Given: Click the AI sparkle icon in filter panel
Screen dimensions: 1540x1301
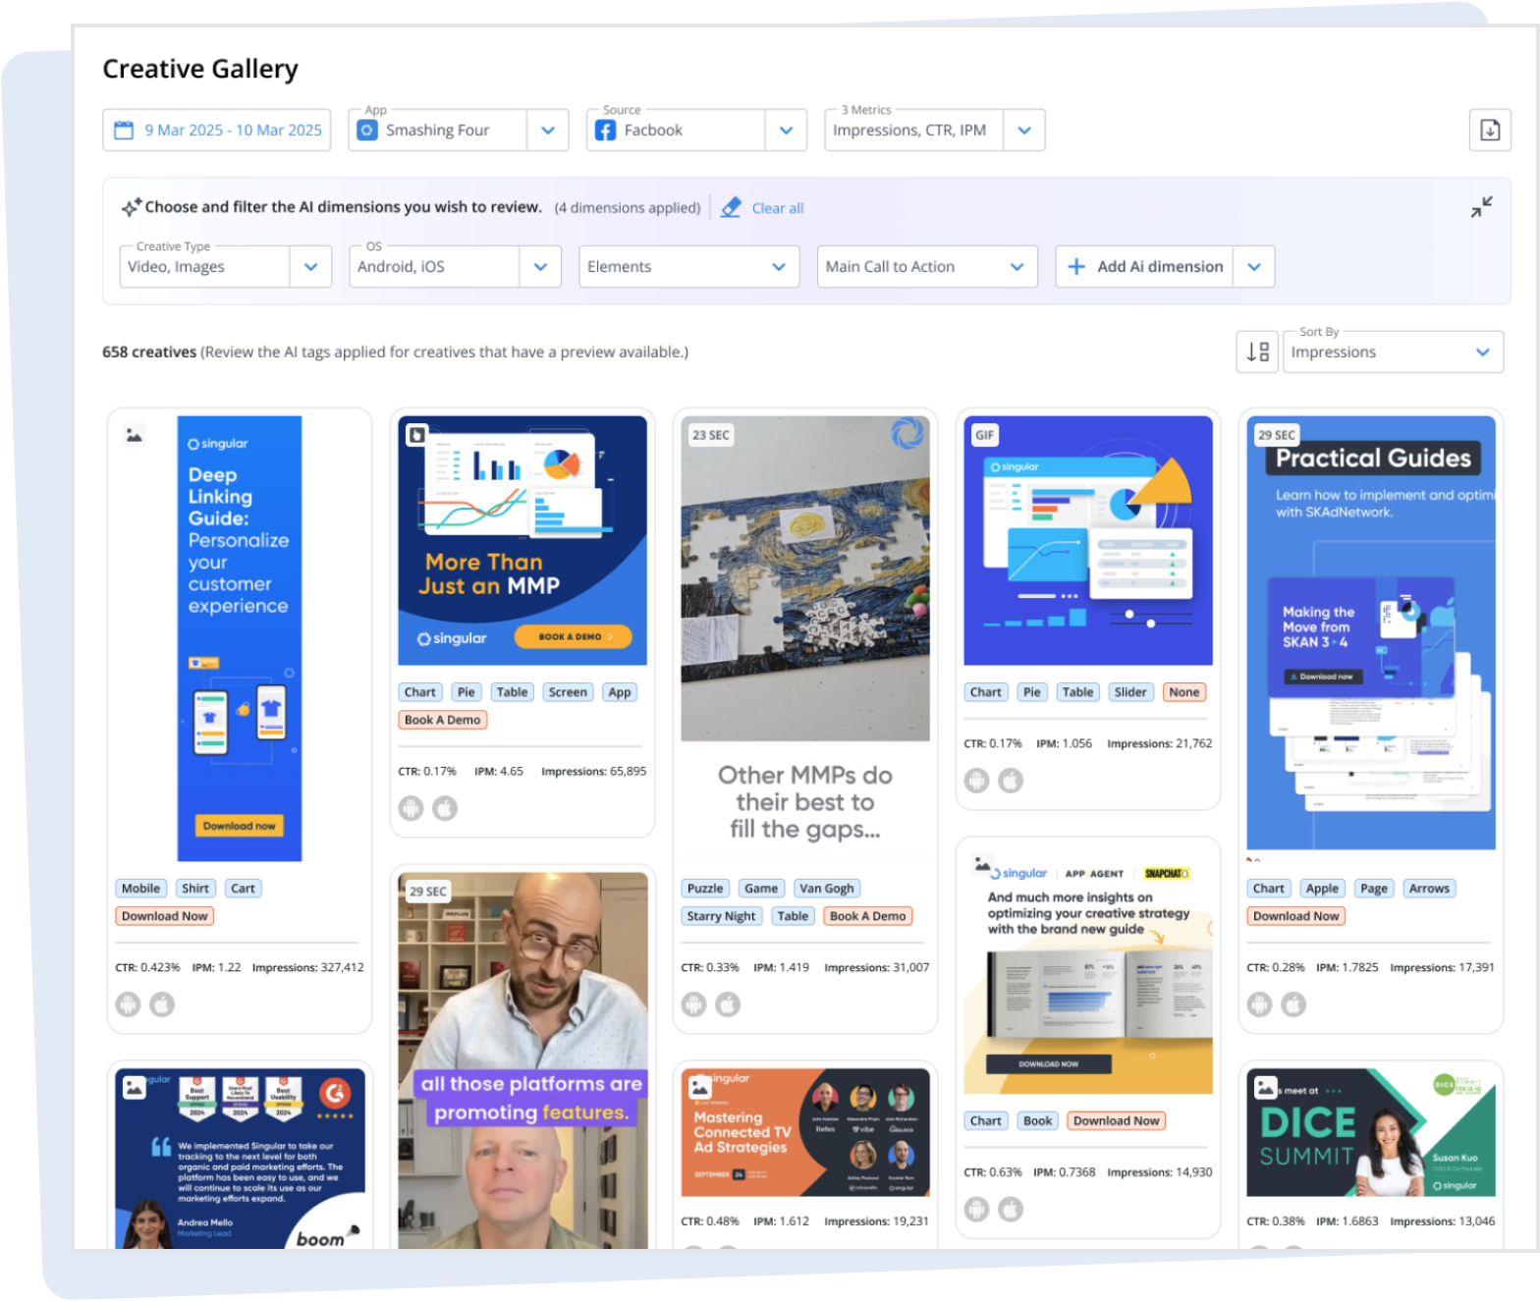Looking at the screenshot, I should click(132, 207).
